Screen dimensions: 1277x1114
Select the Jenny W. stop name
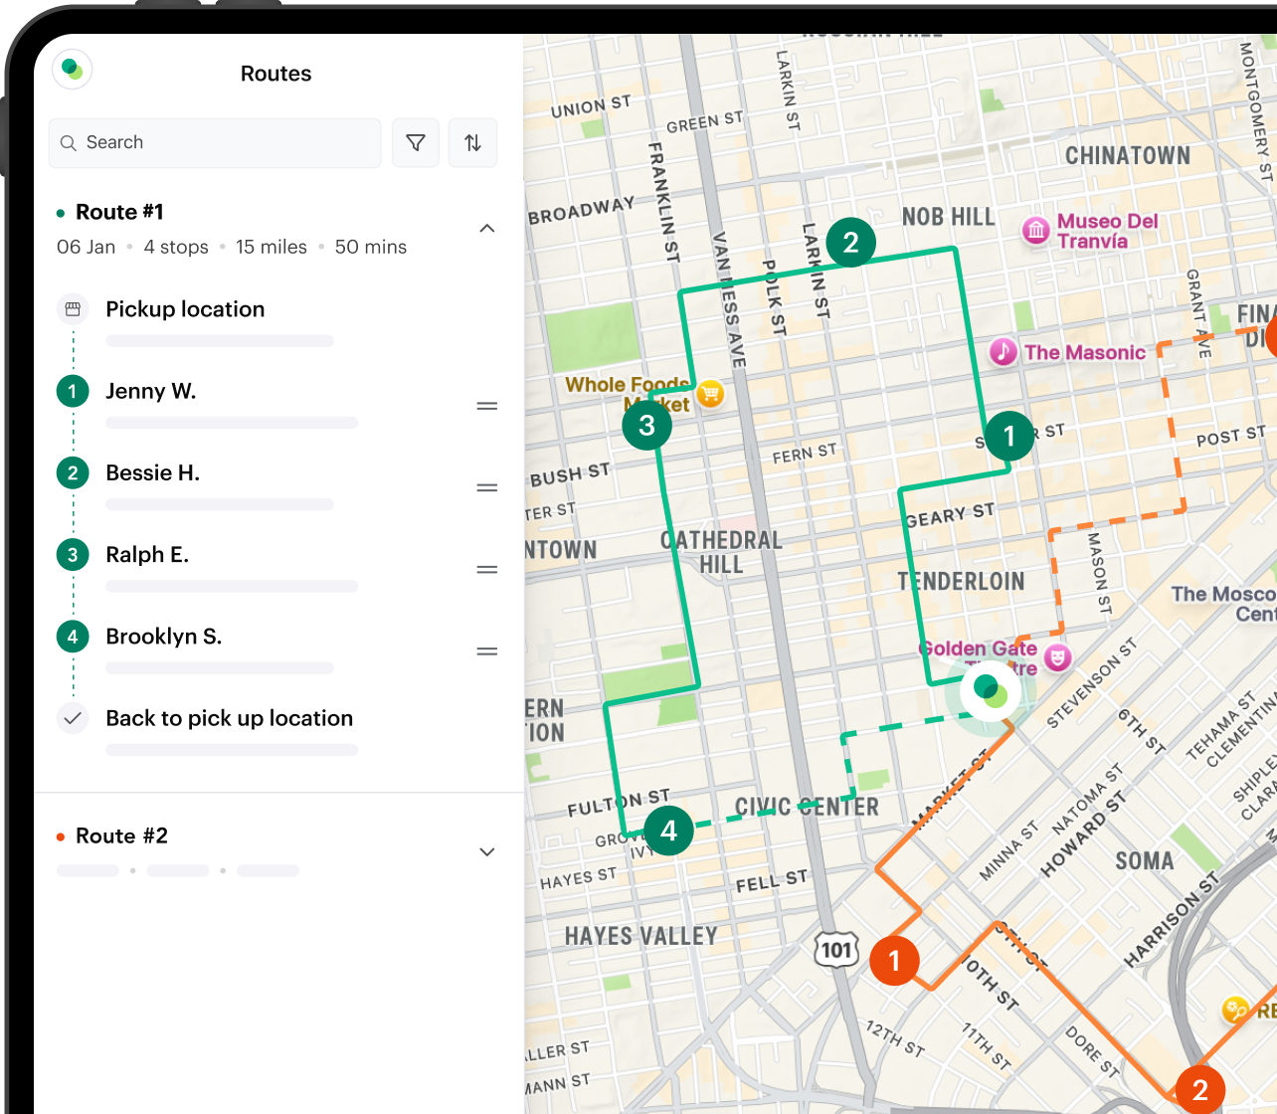point(151,391)
